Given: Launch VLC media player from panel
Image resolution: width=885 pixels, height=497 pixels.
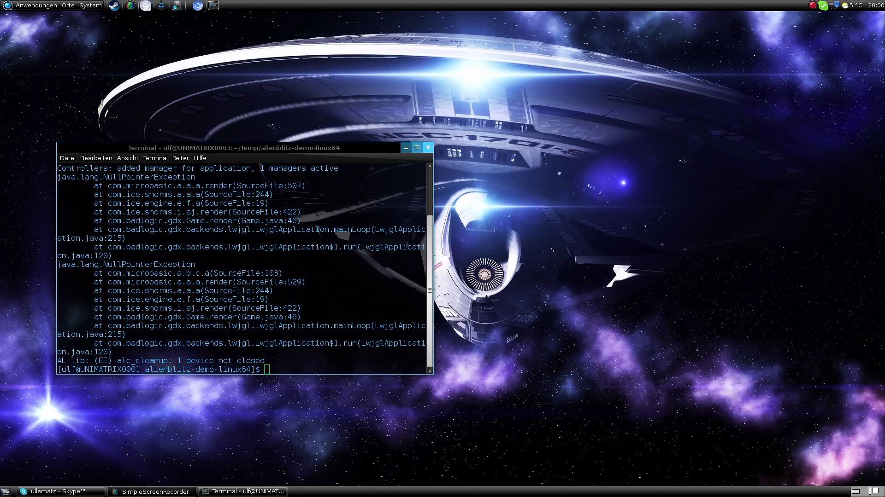Looking at the screenshot, I should click(161, 6).
